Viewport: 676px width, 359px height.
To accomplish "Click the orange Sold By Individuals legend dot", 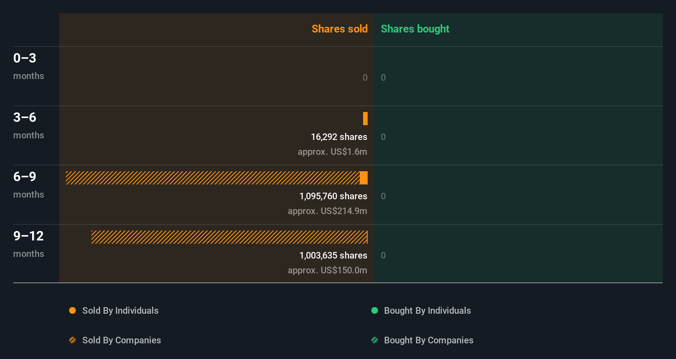I will 72,310.
